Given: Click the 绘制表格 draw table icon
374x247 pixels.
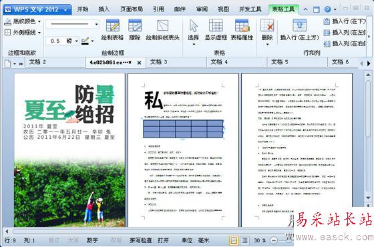Looking at the screenshot, I should (x=112, y=25).
